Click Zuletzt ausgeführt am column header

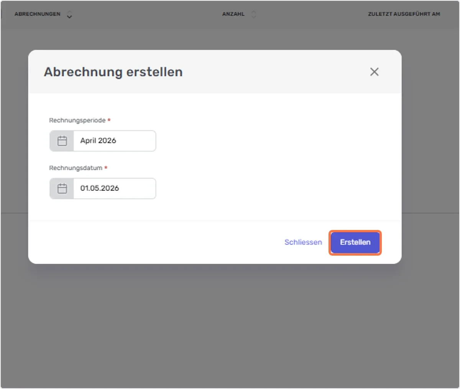404,14
